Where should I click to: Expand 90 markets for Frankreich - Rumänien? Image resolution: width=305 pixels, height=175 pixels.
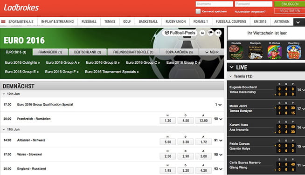pos(218,119)
